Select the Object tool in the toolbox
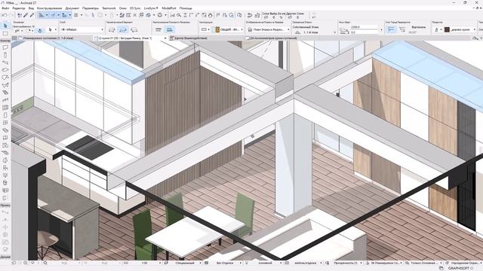This screenshot has width=483, height=271. pyautogui.click(x=5, y=168)
